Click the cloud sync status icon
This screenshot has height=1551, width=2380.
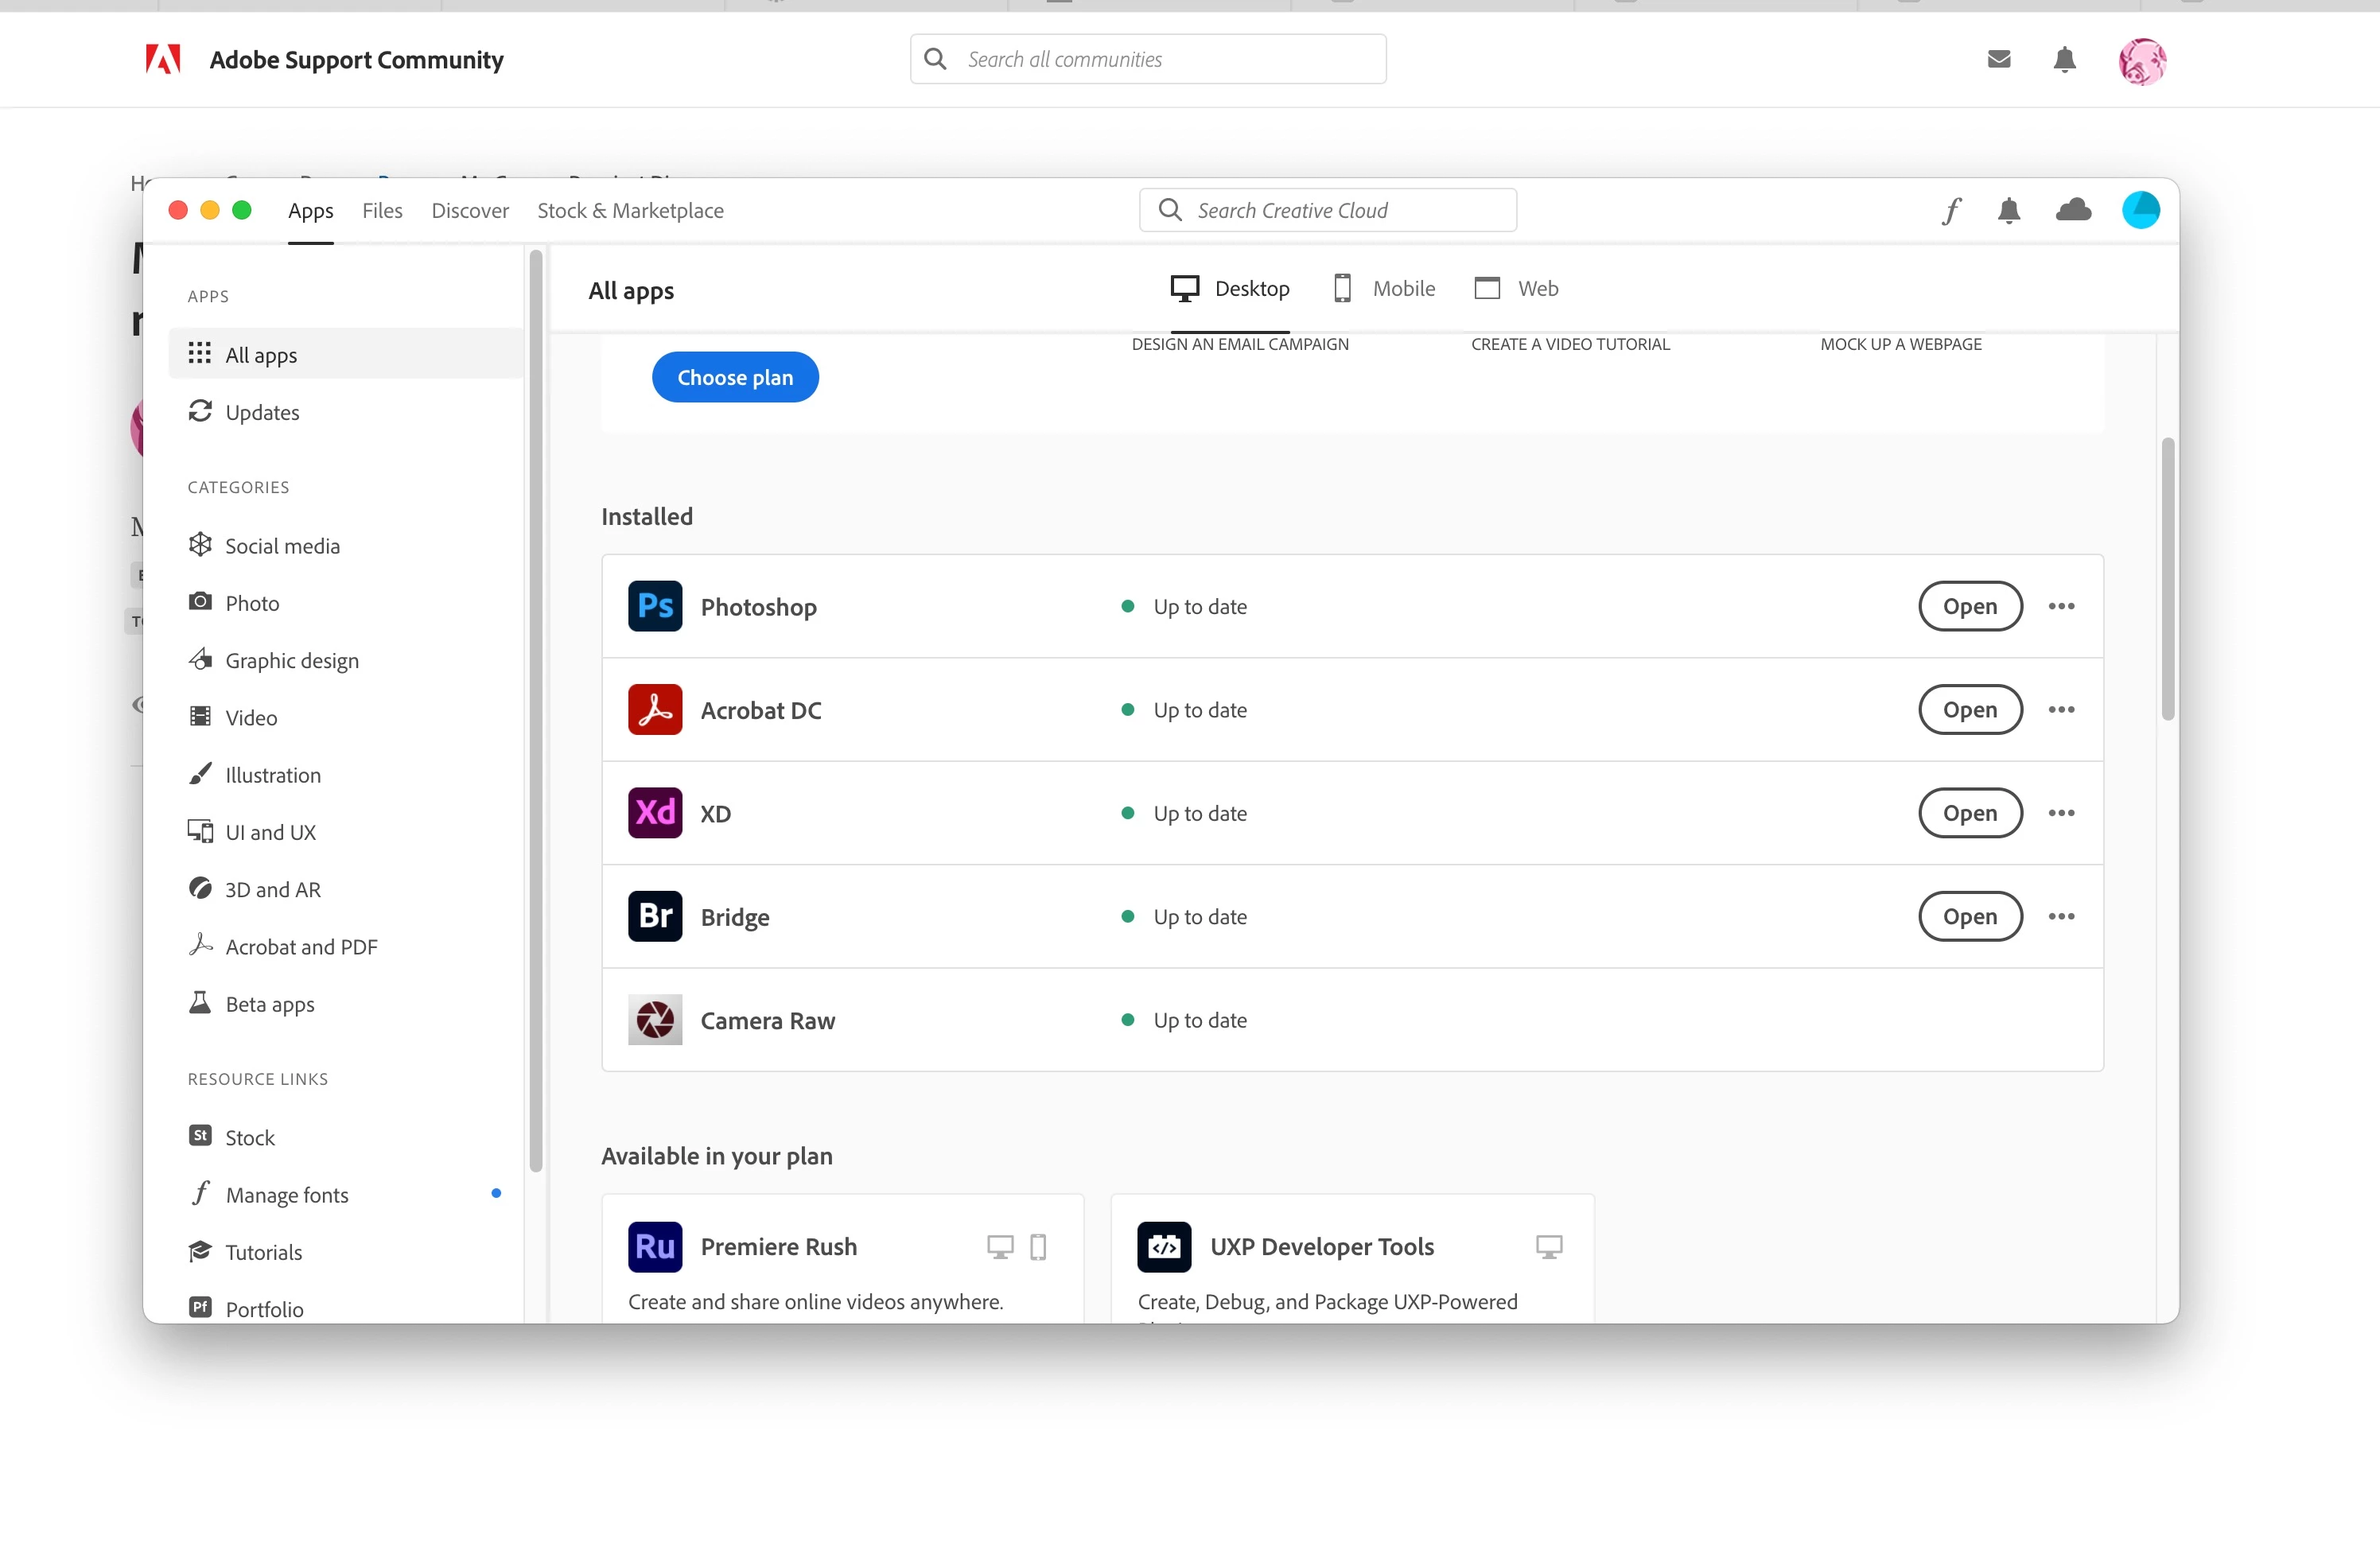tap(2073, 210)
